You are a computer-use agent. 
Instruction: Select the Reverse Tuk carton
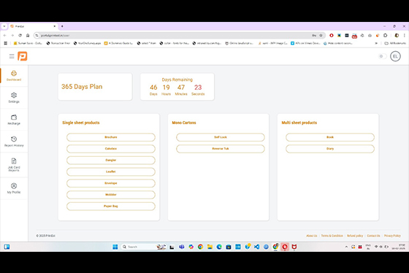pos(221,149)
